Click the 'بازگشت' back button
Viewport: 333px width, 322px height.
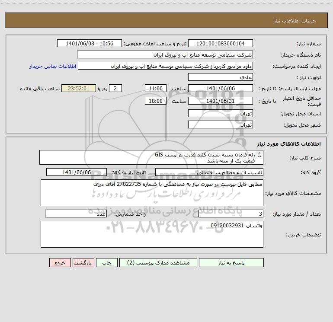pos(83,263)
